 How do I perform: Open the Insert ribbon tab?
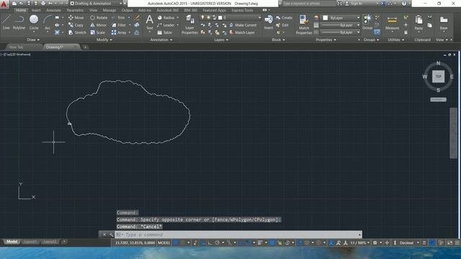pyautogui.click(x=36, y=10)
